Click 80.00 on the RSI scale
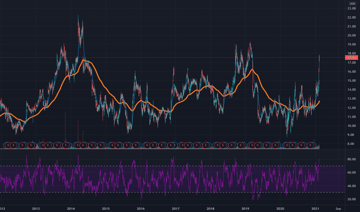 [x=352, y=159]
